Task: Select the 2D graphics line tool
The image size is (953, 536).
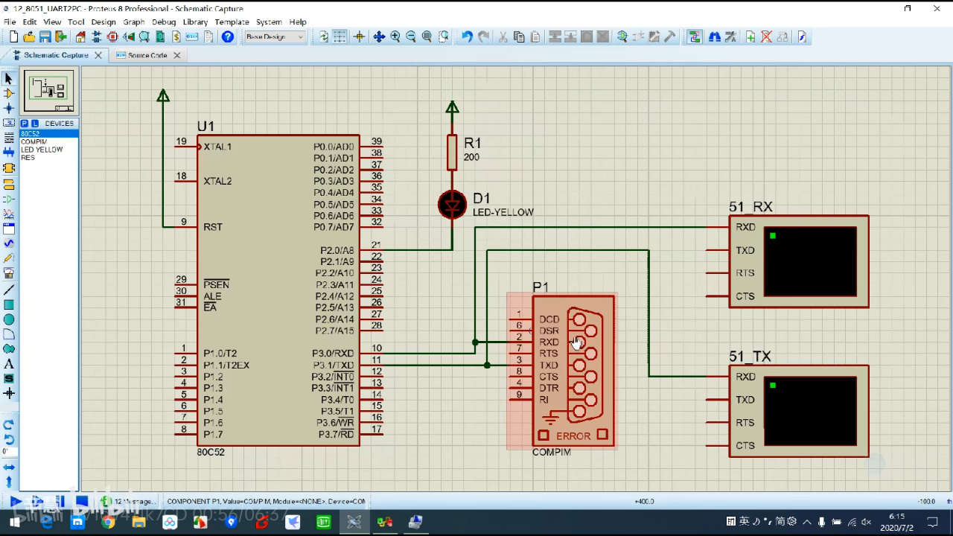Action: pos(9,290)
